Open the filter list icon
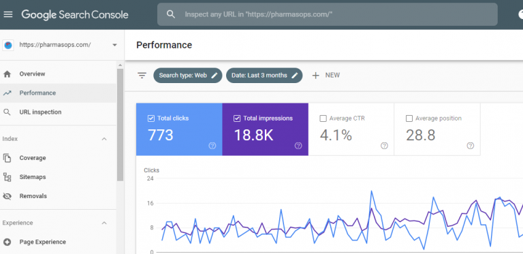 142,76
